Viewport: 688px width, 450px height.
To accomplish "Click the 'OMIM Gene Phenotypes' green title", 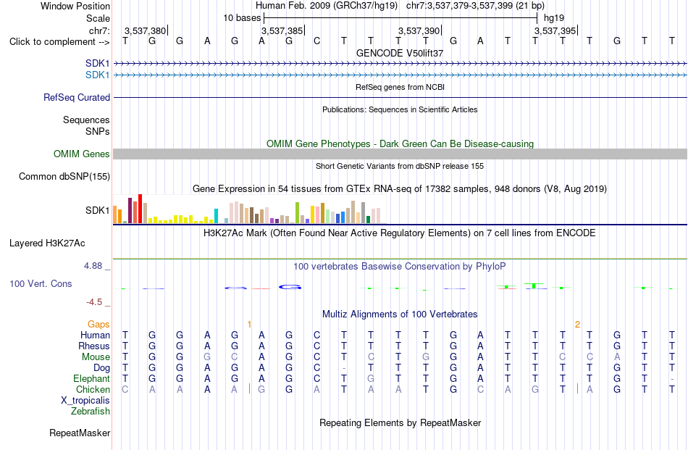I will [x=400, y=143].
